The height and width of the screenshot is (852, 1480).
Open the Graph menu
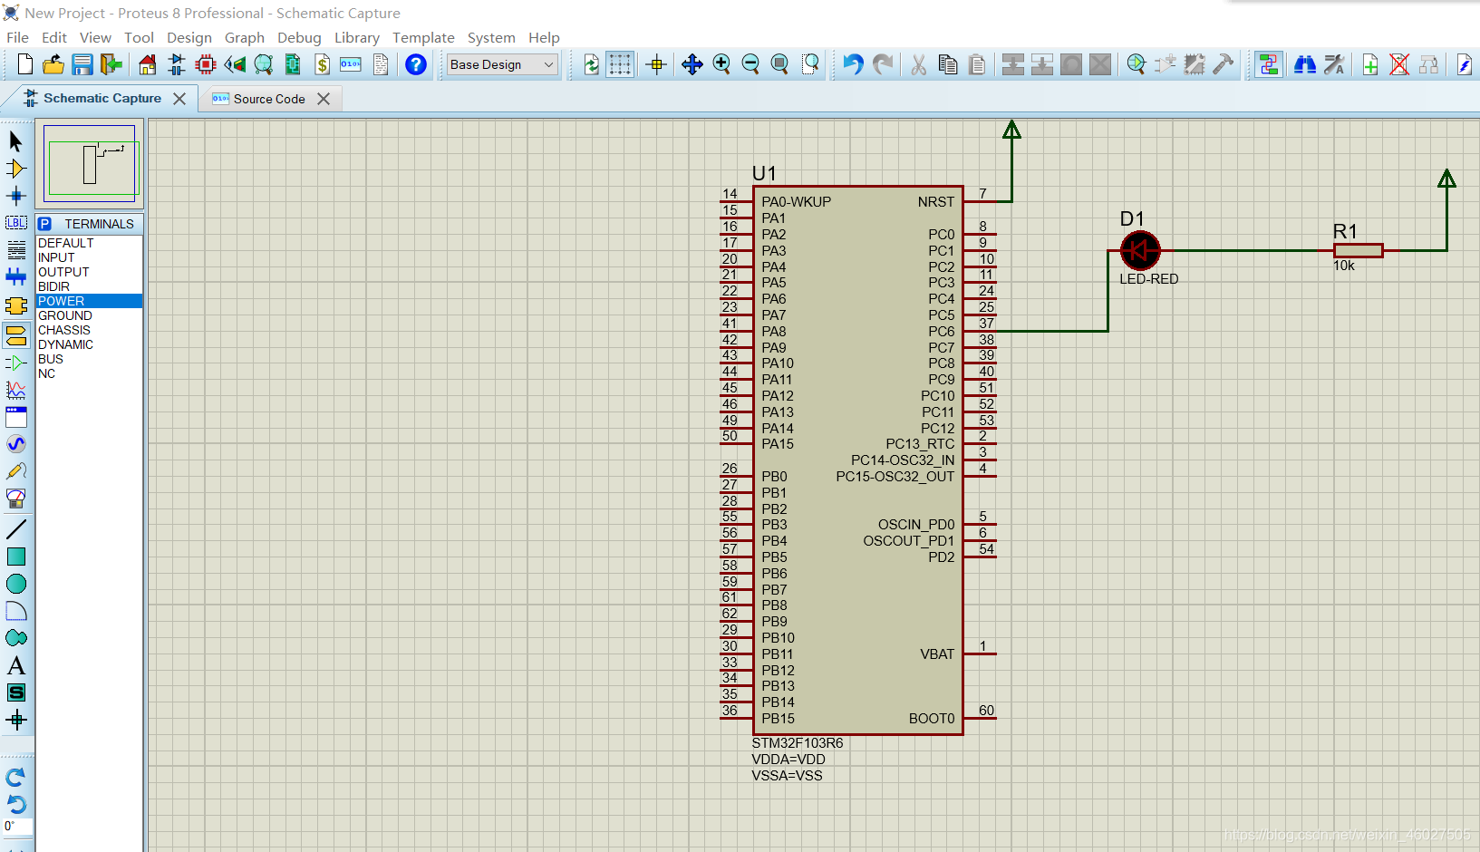pos(245,37)
